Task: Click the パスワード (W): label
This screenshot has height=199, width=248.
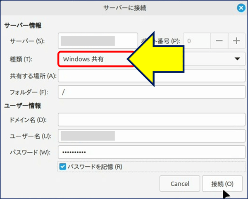Action: click(30, 152)
